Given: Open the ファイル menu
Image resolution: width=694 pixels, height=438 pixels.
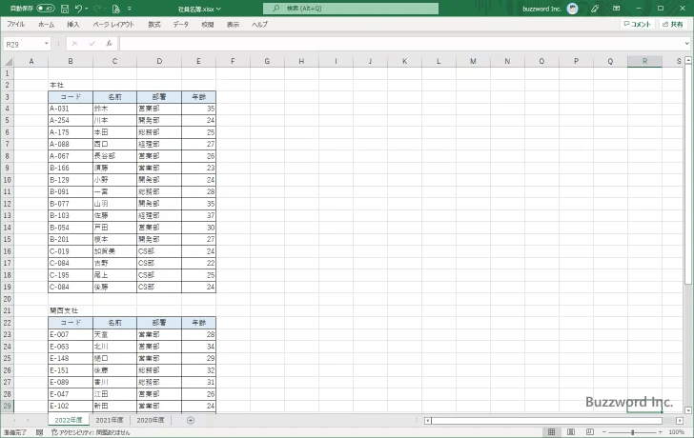Looking at the screenshot, I should point(16,25).
